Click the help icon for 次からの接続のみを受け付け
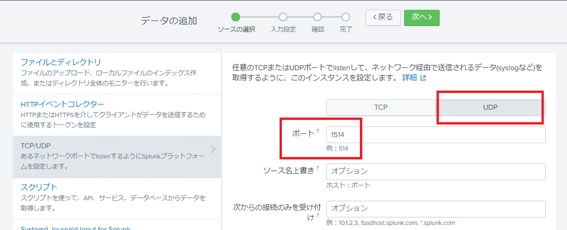567x230 pixels. 318,216
